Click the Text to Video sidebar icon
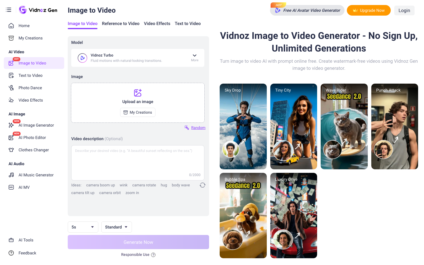Screen dimensions: 424x265 (x=11, y=75)
